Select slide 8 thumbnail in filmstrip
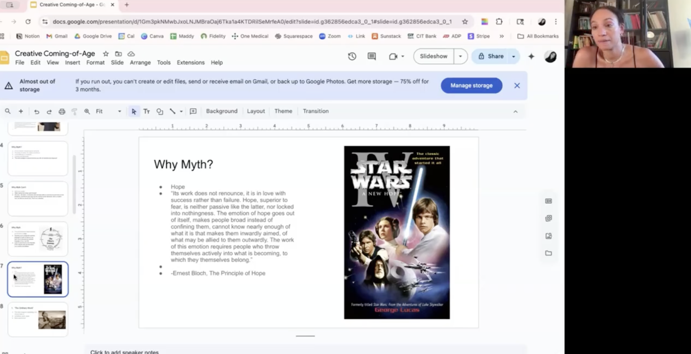 pyautogui.click(x=38, y=319)
